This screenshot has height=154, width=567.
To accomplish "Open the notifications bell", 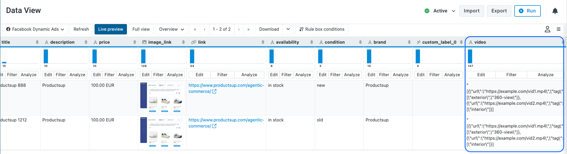I will point(555,11).
